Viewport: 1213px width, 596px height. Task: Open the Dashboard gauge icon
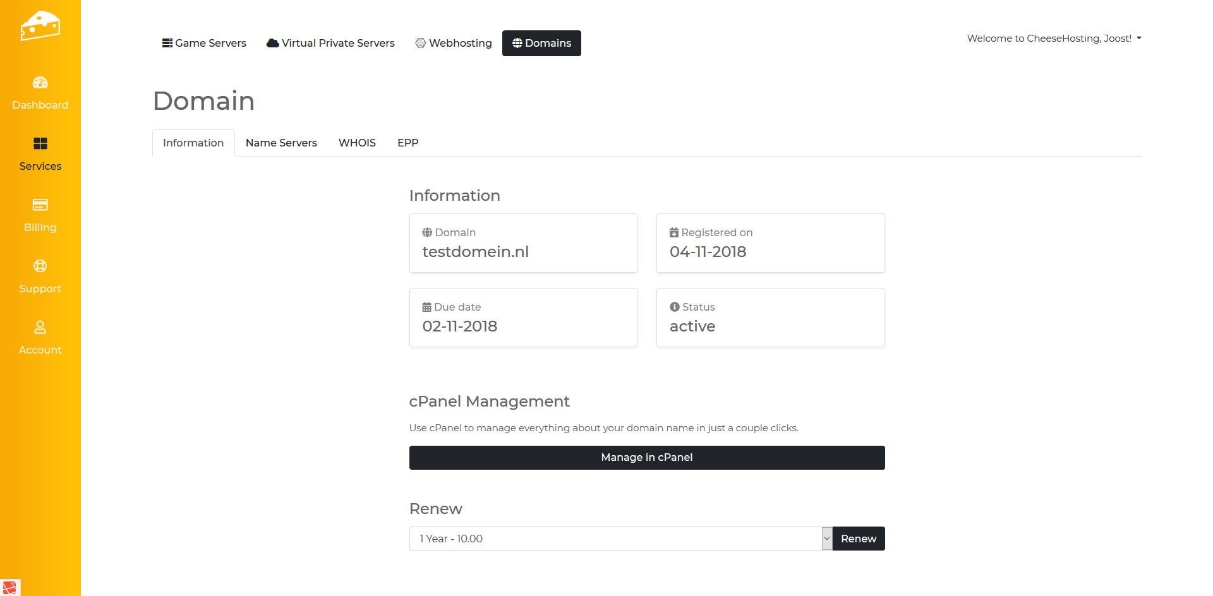[x=40, y=83]
